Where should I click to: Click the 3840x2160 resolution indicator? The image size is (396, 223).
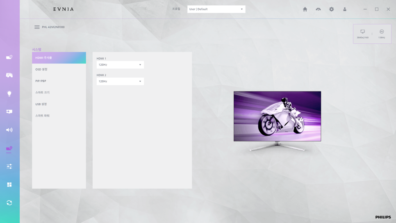tap(362, 34)
